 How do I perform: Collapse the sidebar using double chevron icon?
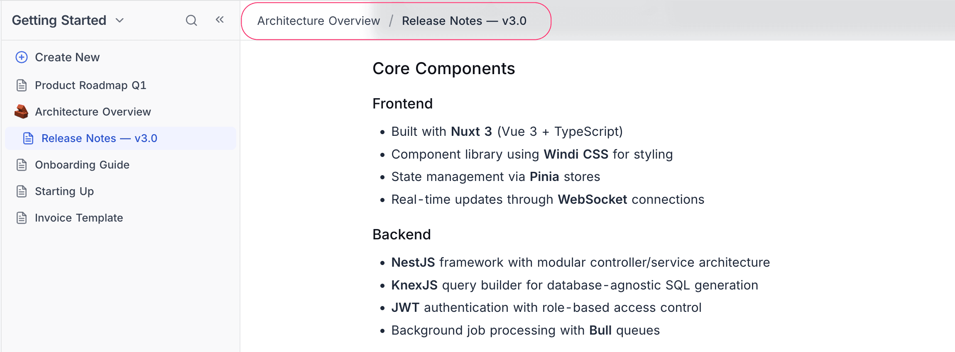coord(220,19)
